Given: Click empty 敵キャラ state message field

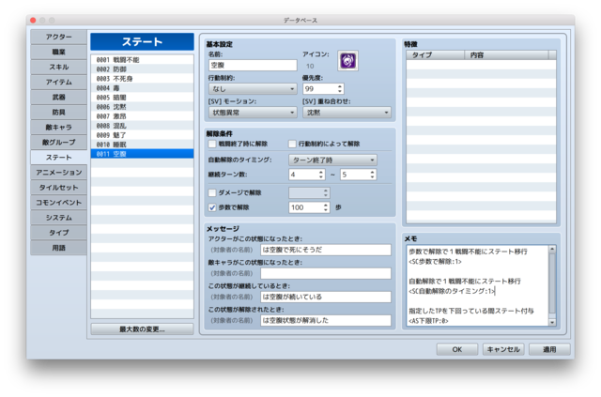Looking at the screenshot, I should click(326, 273).
